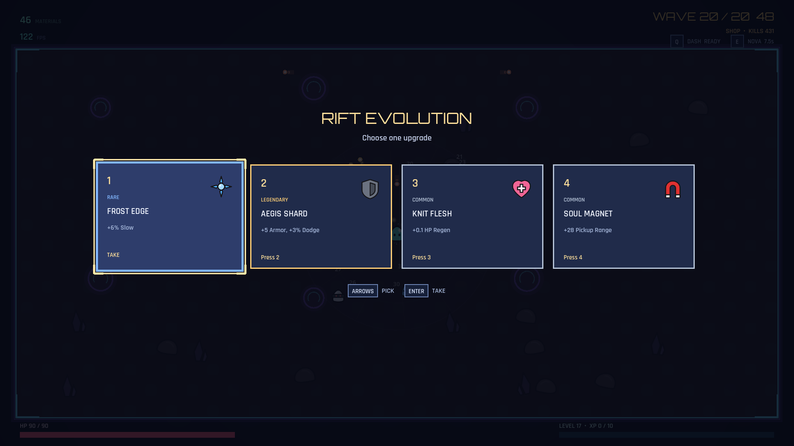
Task: Click the Frost Edge star icon
Action: [x=221, y=187]
